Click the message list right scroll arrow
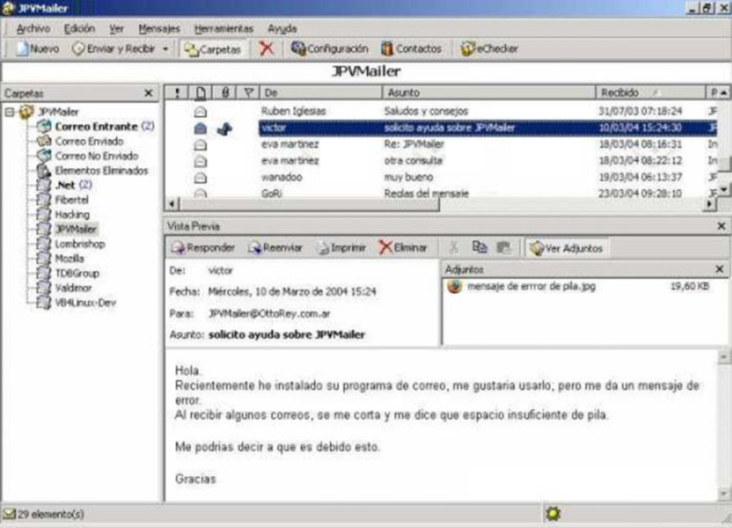 point(710,204)
